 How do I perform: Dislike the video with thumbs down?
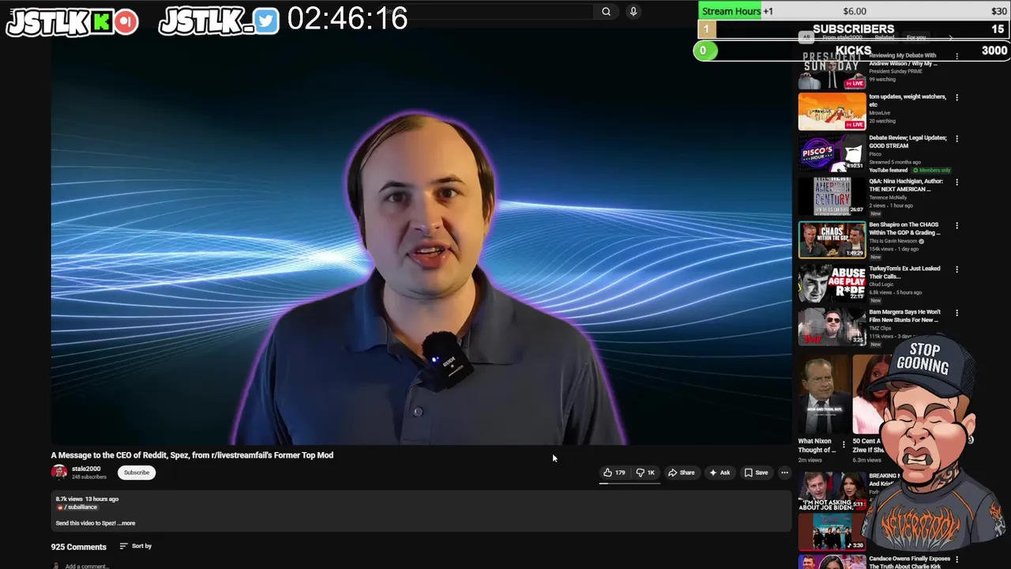tap(645, 473)
